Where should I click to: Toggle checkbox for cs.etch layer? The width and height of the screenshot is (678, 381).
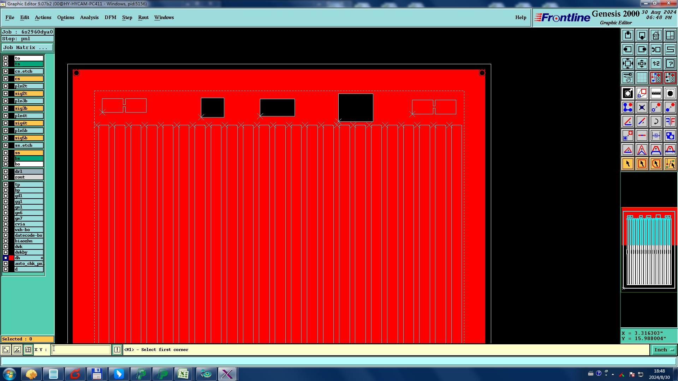pos(6,71)
